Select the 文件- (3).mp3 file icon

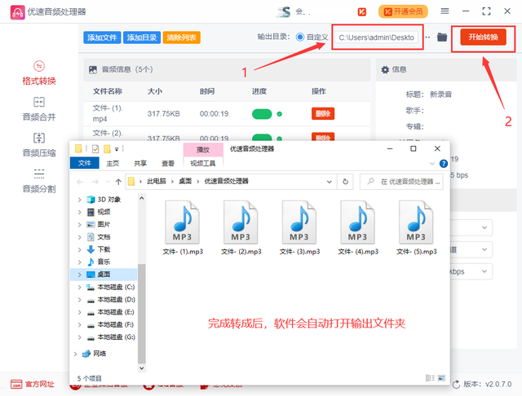click(x=299, y=222)
